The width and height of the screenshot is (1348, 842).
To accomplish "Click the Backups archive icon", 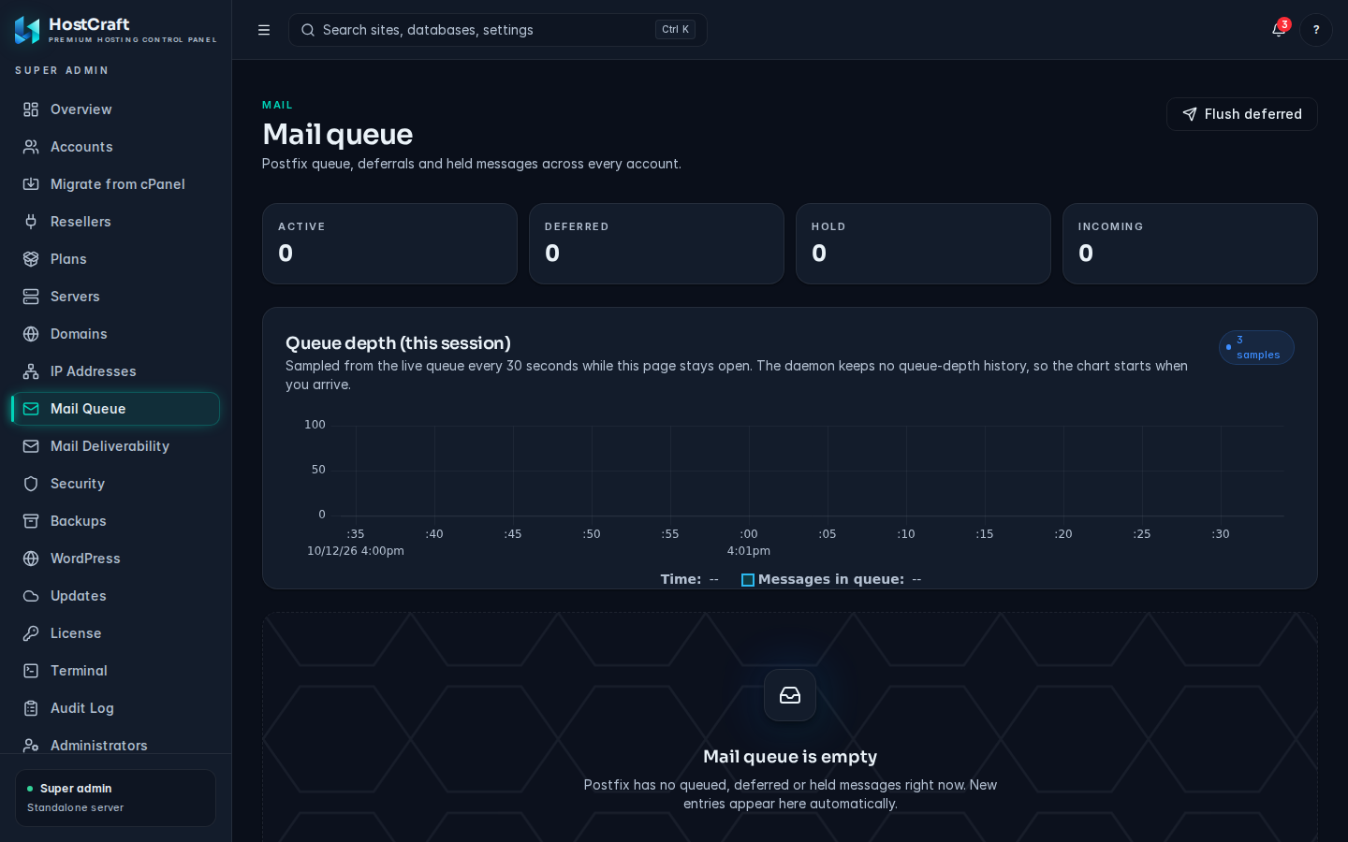I will pos(31,521).
